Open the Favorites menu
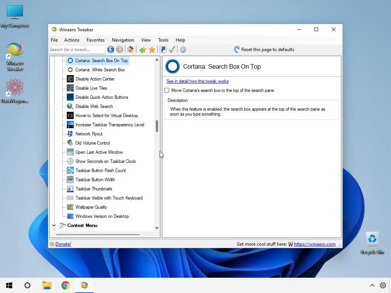 (95, 40)
